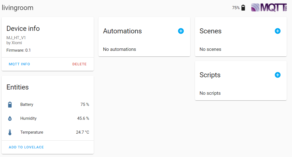Click the Temperature thermometer icon
The image size is (292, 157).
coord(10,133)
